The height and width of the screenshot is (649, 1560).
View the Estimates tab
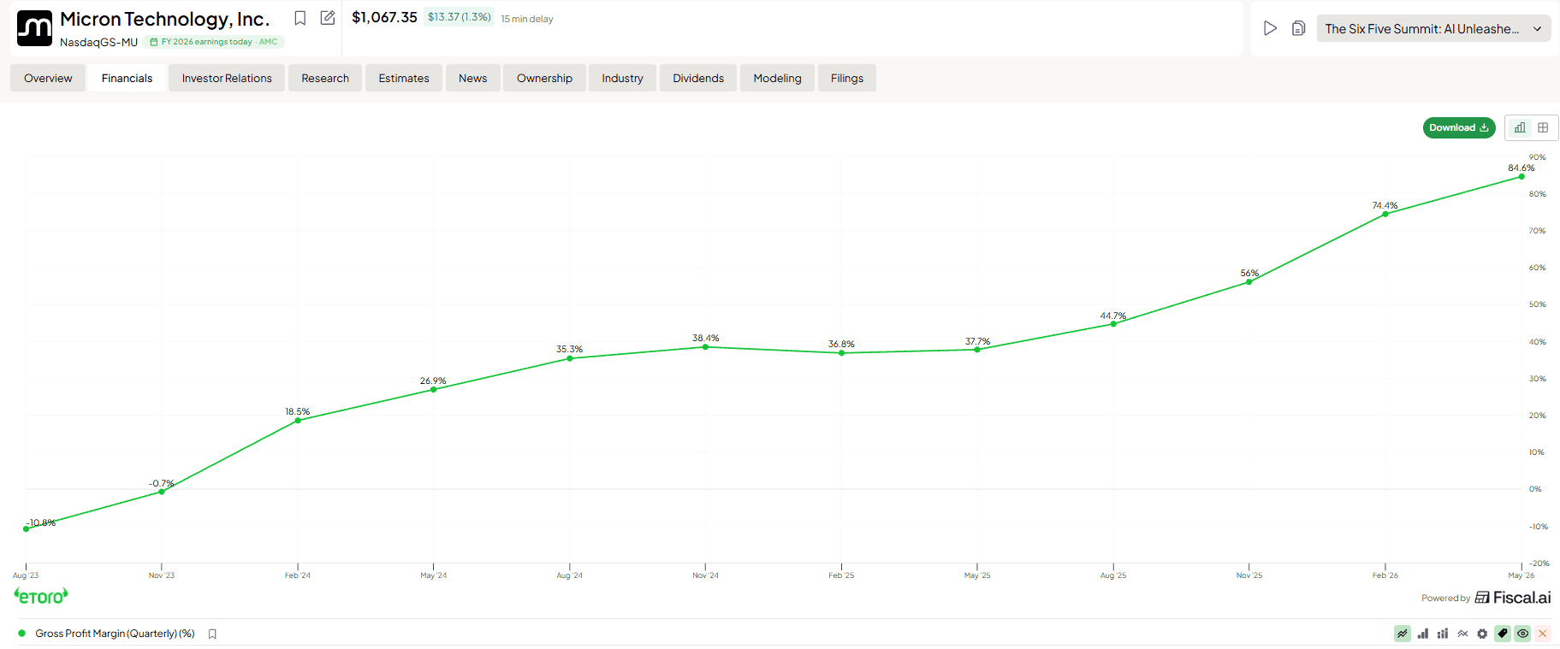click(x=404, y=78)
